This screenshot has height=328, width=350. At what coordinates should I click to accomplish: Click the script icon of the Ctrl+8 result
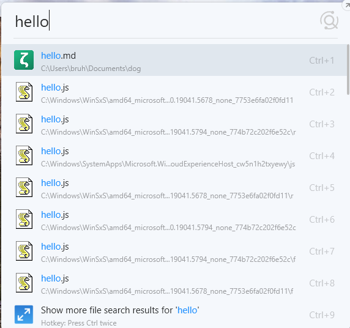(x=24, y=283)
